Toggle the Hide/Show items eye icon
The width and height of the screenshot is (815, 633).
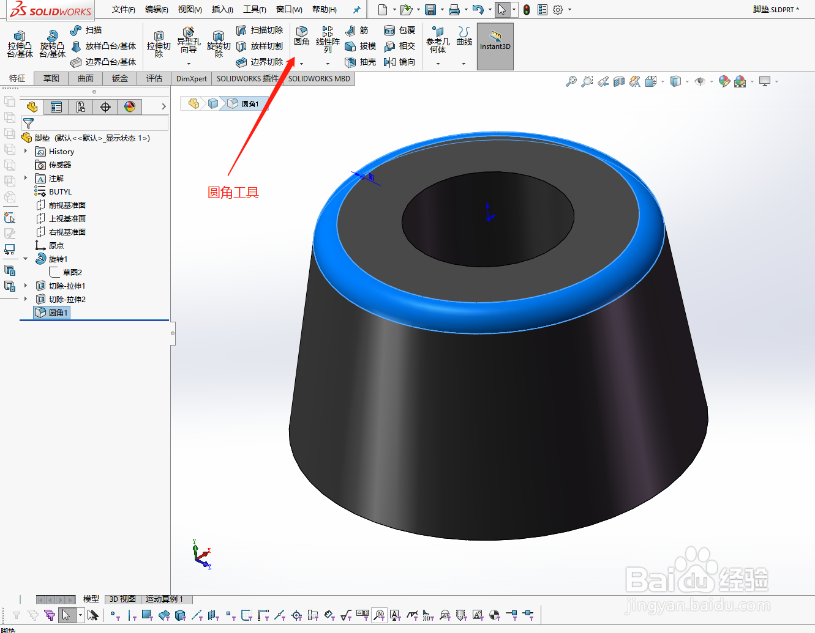coord(700,81)
